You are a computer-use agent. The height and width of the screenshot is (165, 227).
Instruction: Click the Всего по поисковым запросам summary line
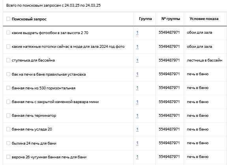coord(54,5)
